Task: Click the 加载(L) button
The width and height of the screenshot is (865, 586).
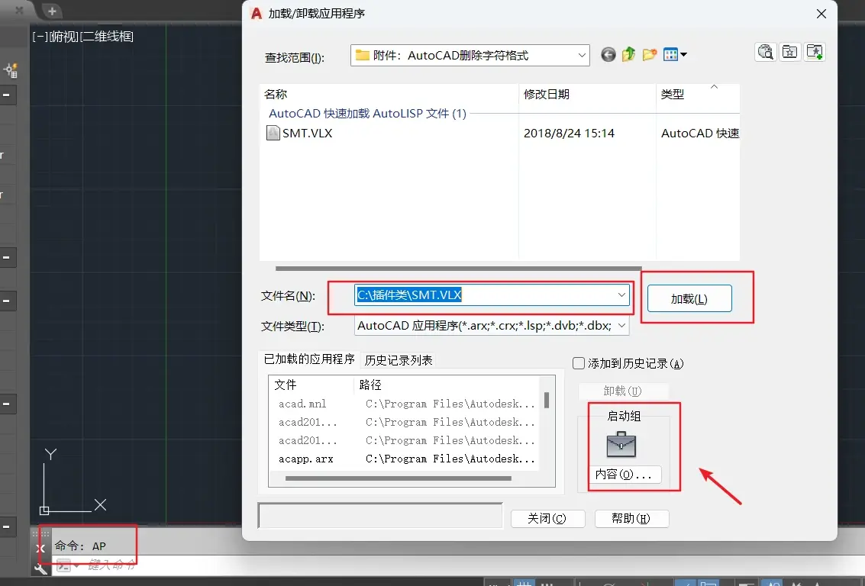Action: [689, 299]
